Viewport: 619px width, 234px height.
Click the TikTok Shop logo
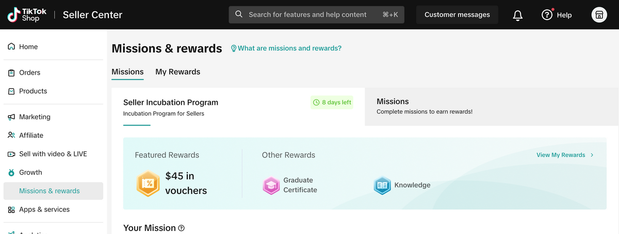pyautogui.click(x=27, y=14)
